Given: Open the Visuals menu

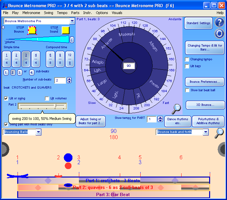Looking at the screenshot, I should (117, 13).
